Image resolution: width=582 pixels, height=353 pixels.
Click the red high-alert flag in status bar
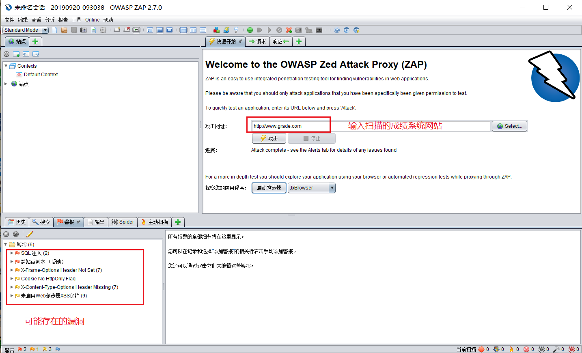[x=19, y=349]
